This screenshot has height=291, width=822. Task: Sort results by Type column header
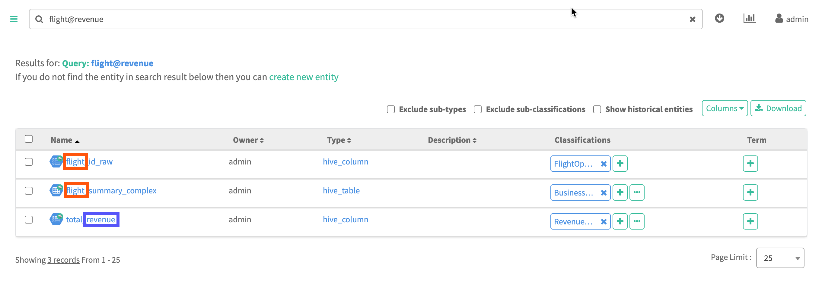[339, 140]
